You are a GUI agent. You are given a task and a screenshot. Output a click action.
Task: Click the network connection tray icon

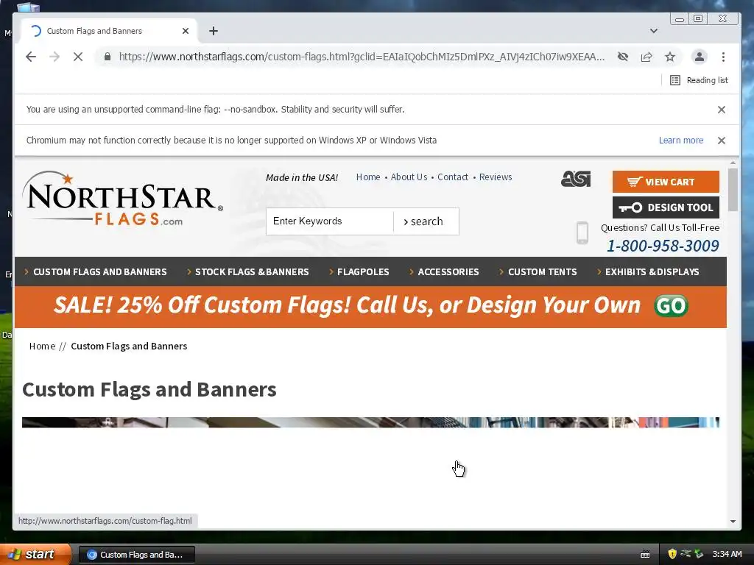pyautogui.click(x=686, y=555)
